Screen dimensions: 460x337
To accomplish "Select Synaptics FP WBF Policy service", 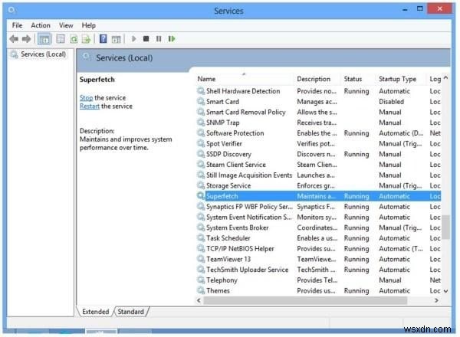I will click(319, 207).
